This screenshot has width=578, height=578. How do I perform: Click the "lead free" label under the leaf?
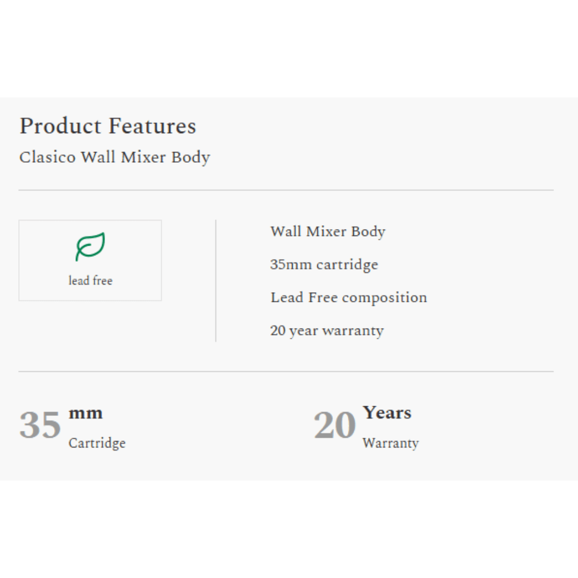click(x=90, y=280)
